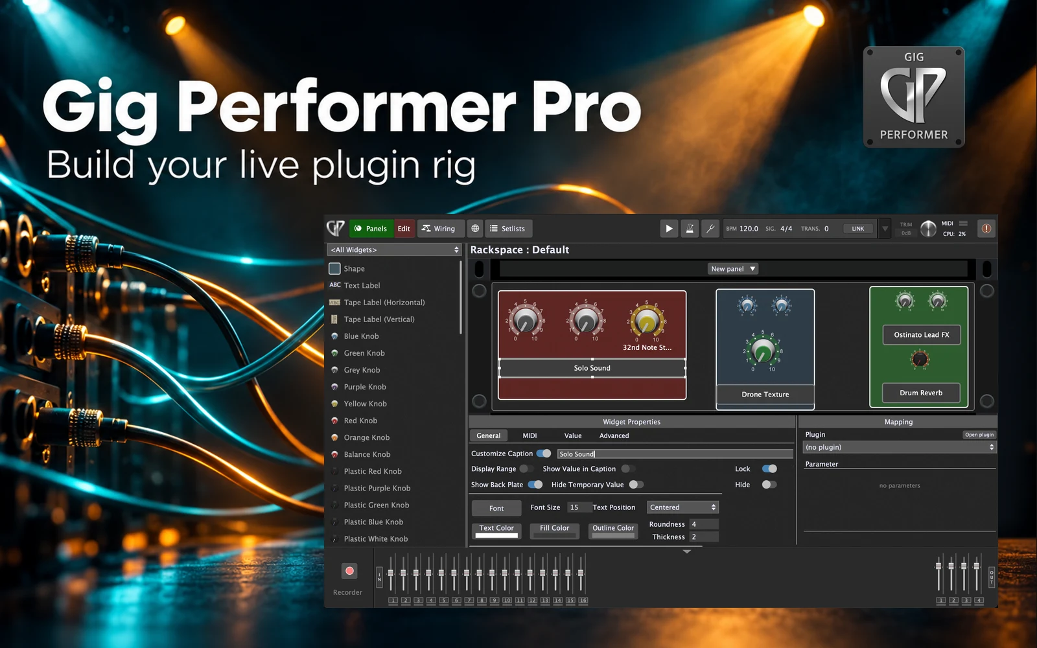This screenshot has width=1037, height=648.
Task: Toggle Customize Caption switch
Action: [x=544, y=454]
